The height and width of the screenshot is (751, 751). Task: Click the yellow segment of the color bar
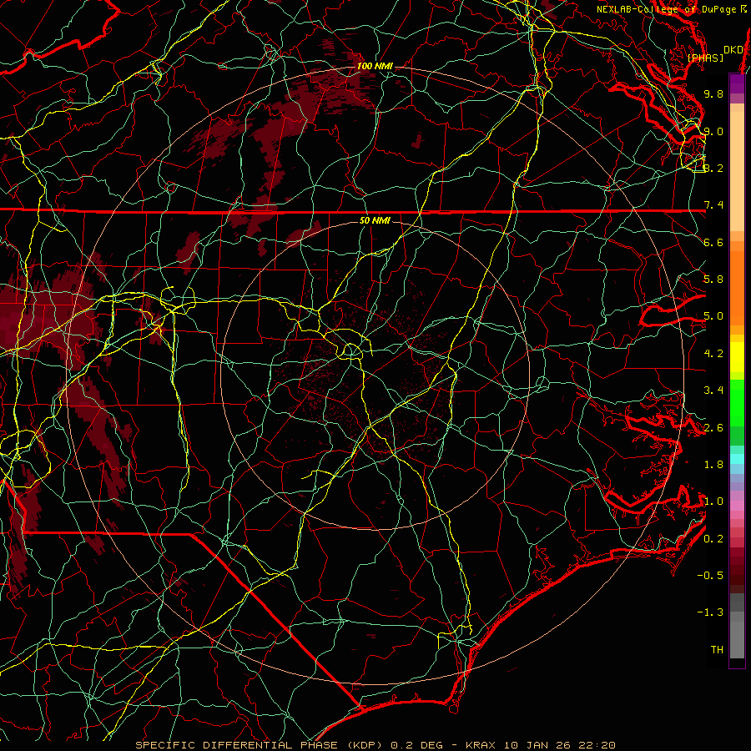point(737,357)
